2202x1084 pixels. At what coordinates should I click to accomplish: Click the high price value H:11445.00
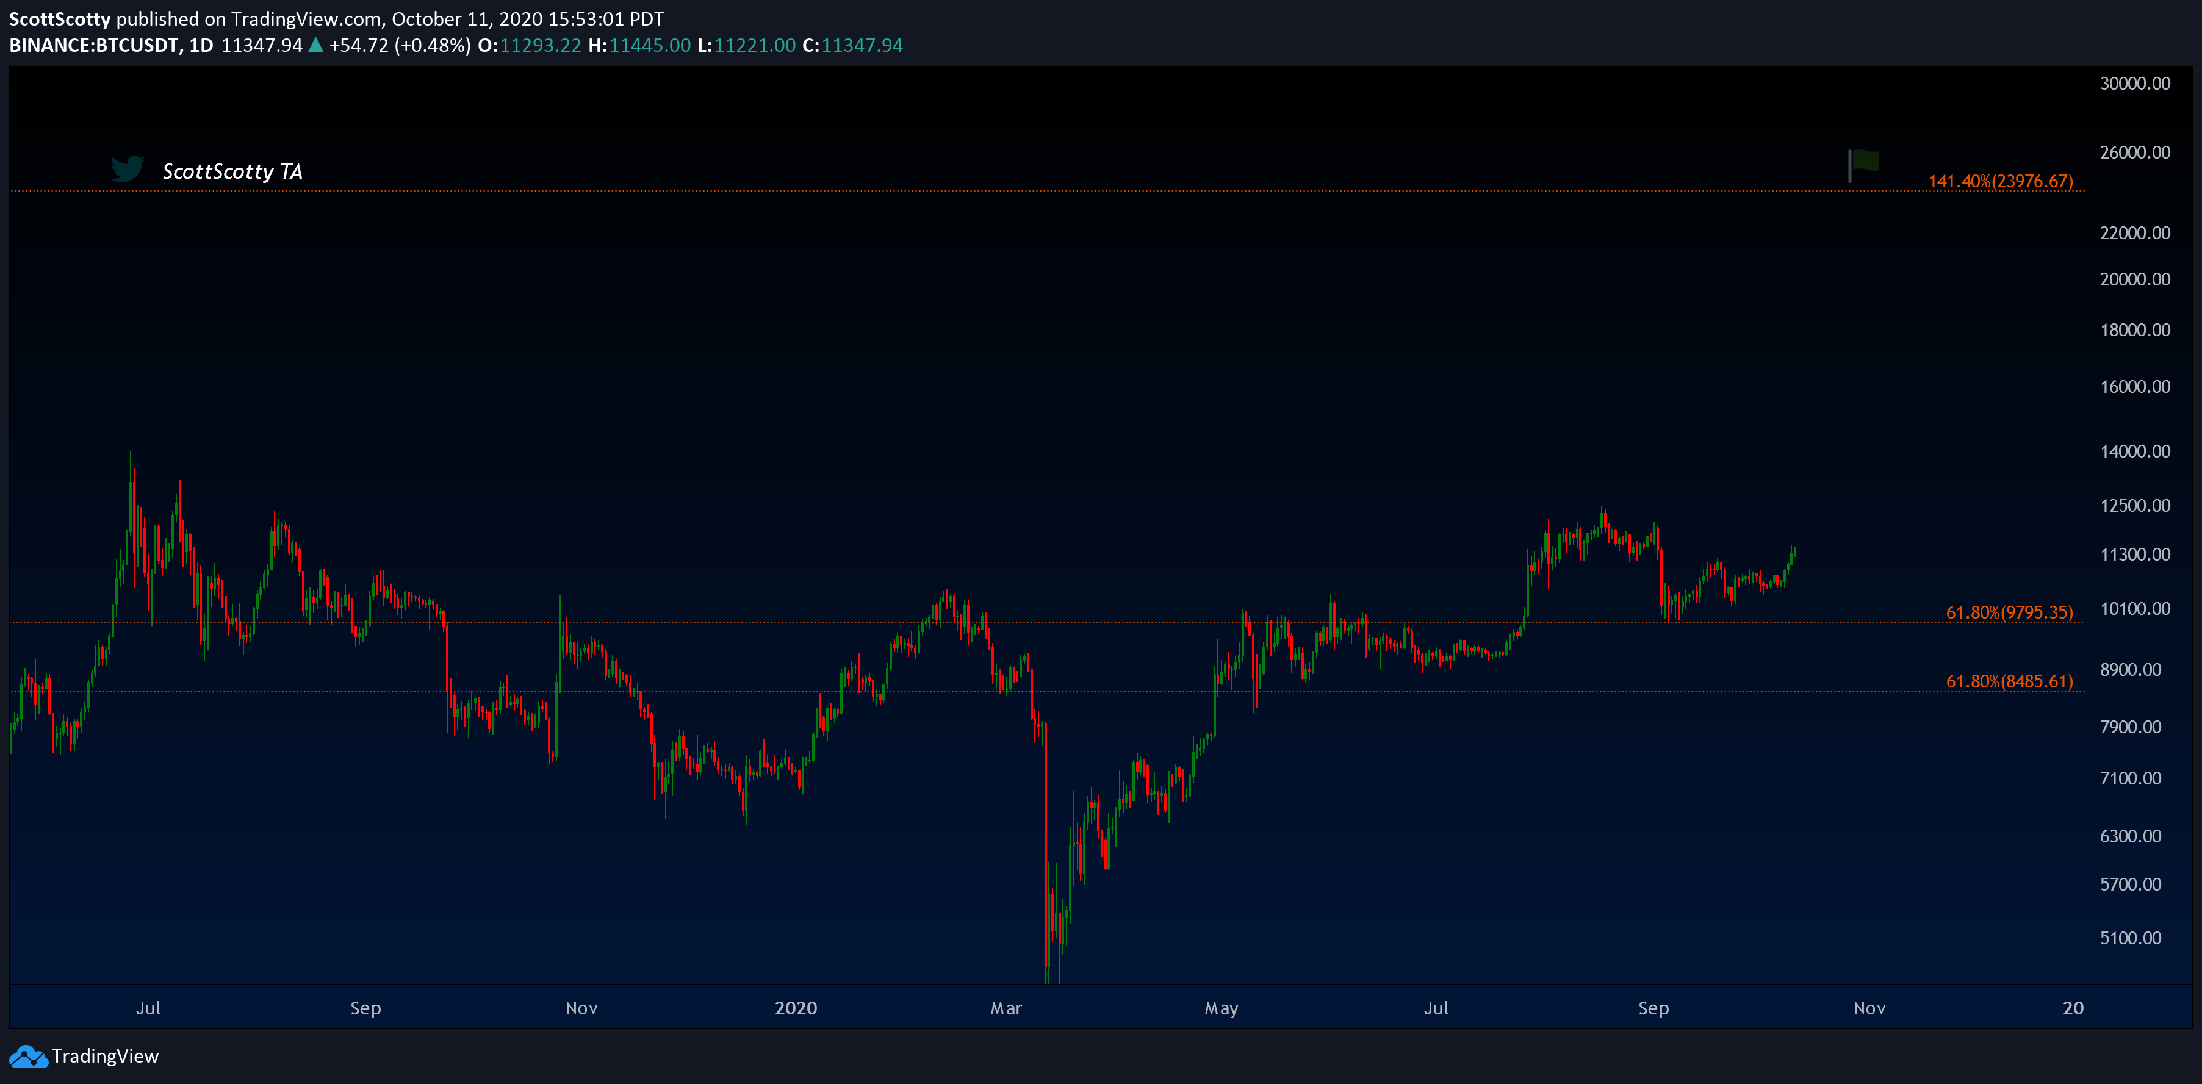(x=639, y=45)
